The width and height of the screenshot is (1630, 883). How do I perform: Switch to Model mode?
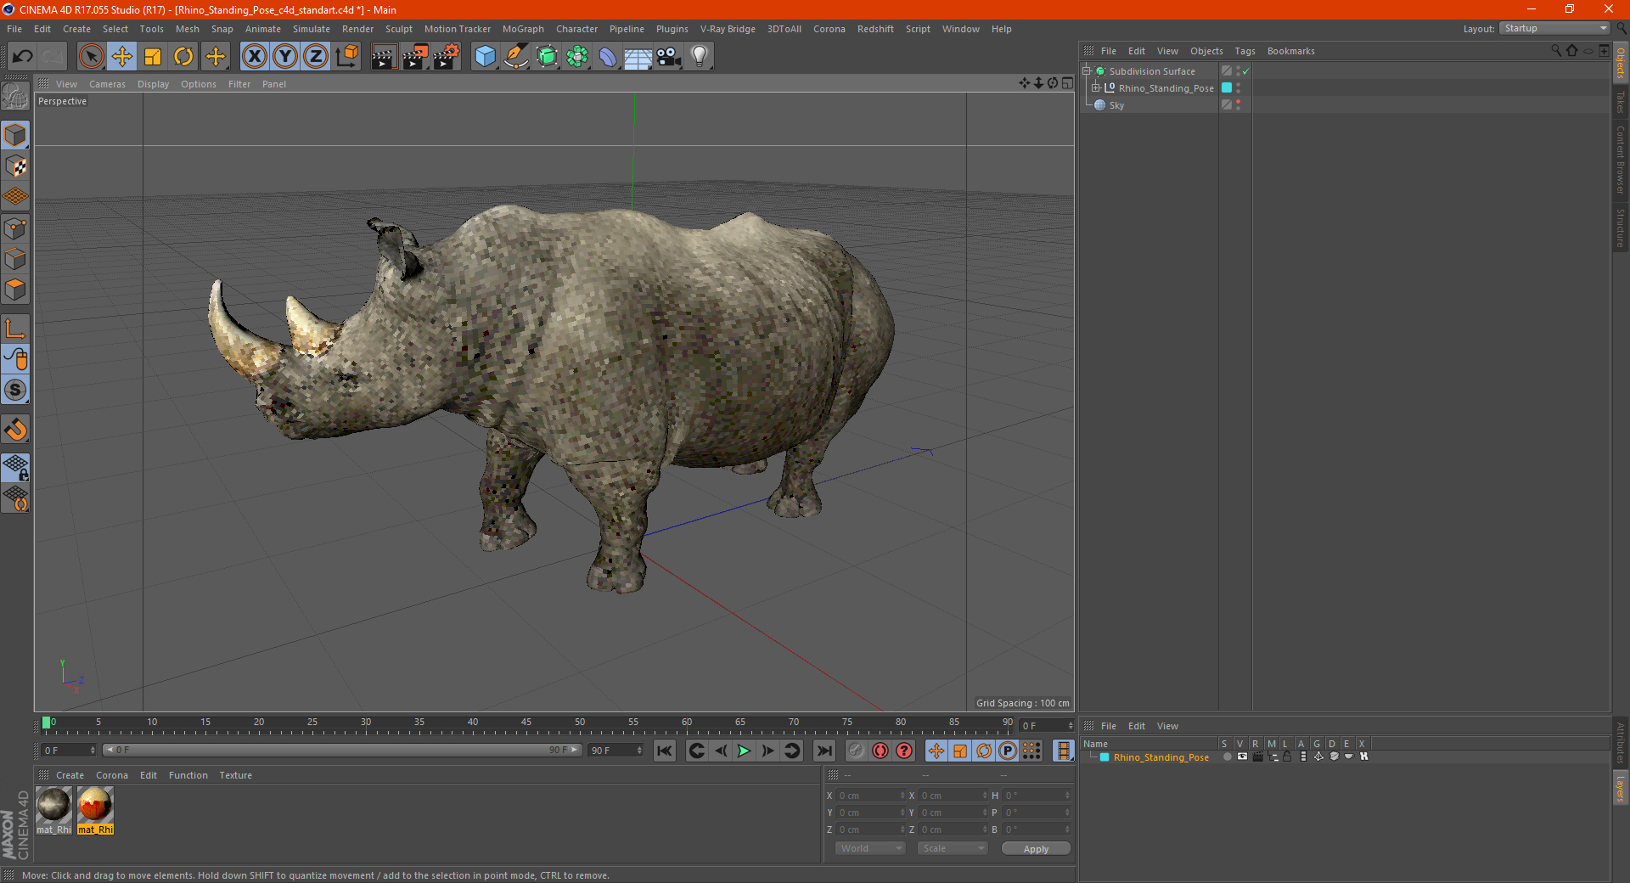tap(15, 135)
